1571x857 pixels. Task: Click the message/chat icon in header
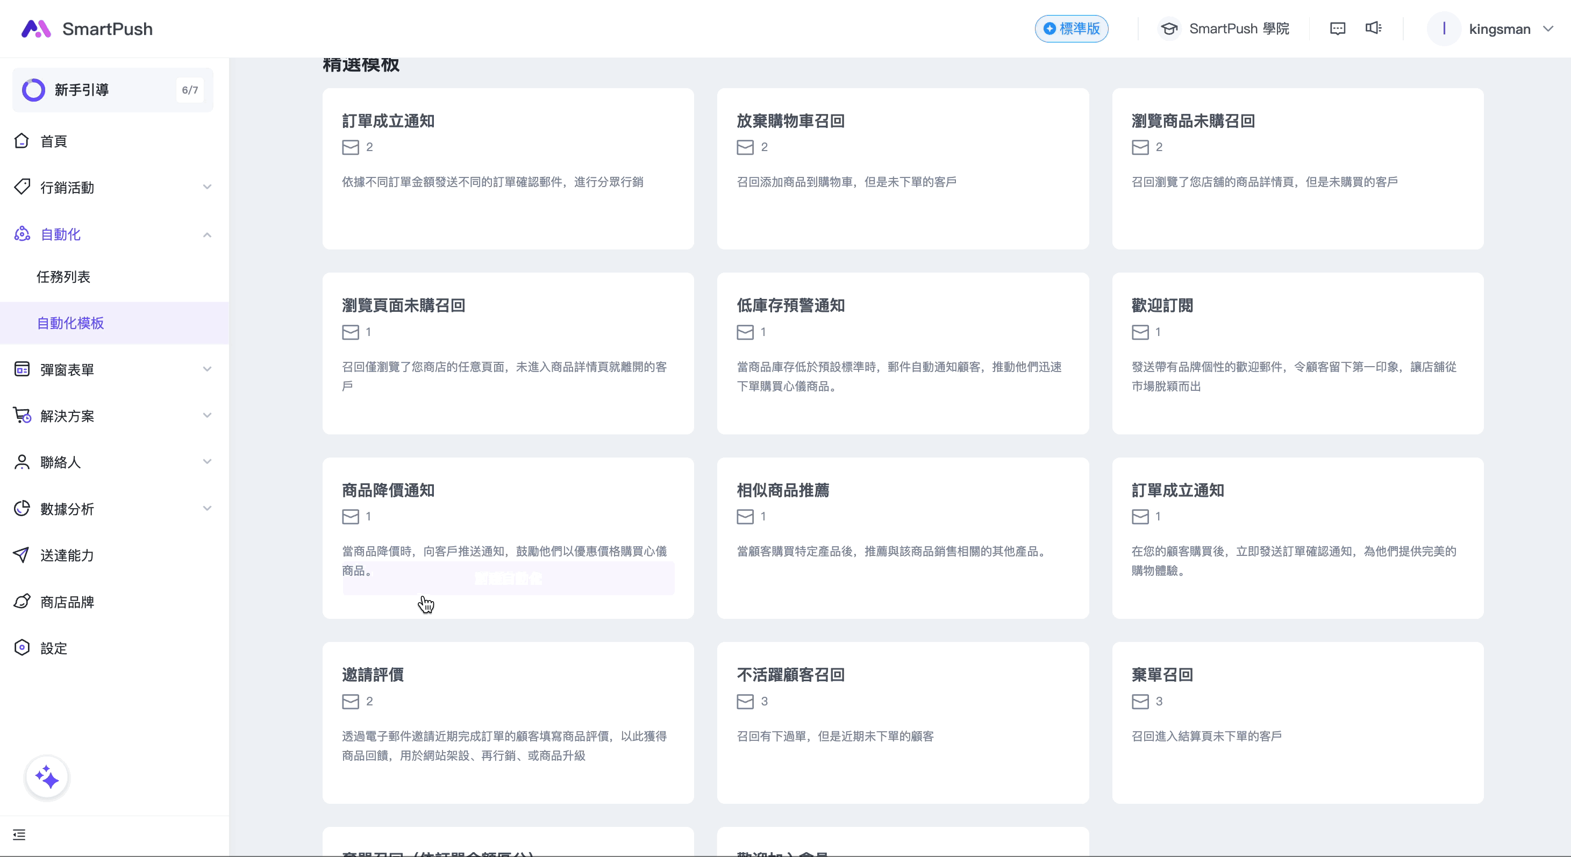(x=1338, y=28)
